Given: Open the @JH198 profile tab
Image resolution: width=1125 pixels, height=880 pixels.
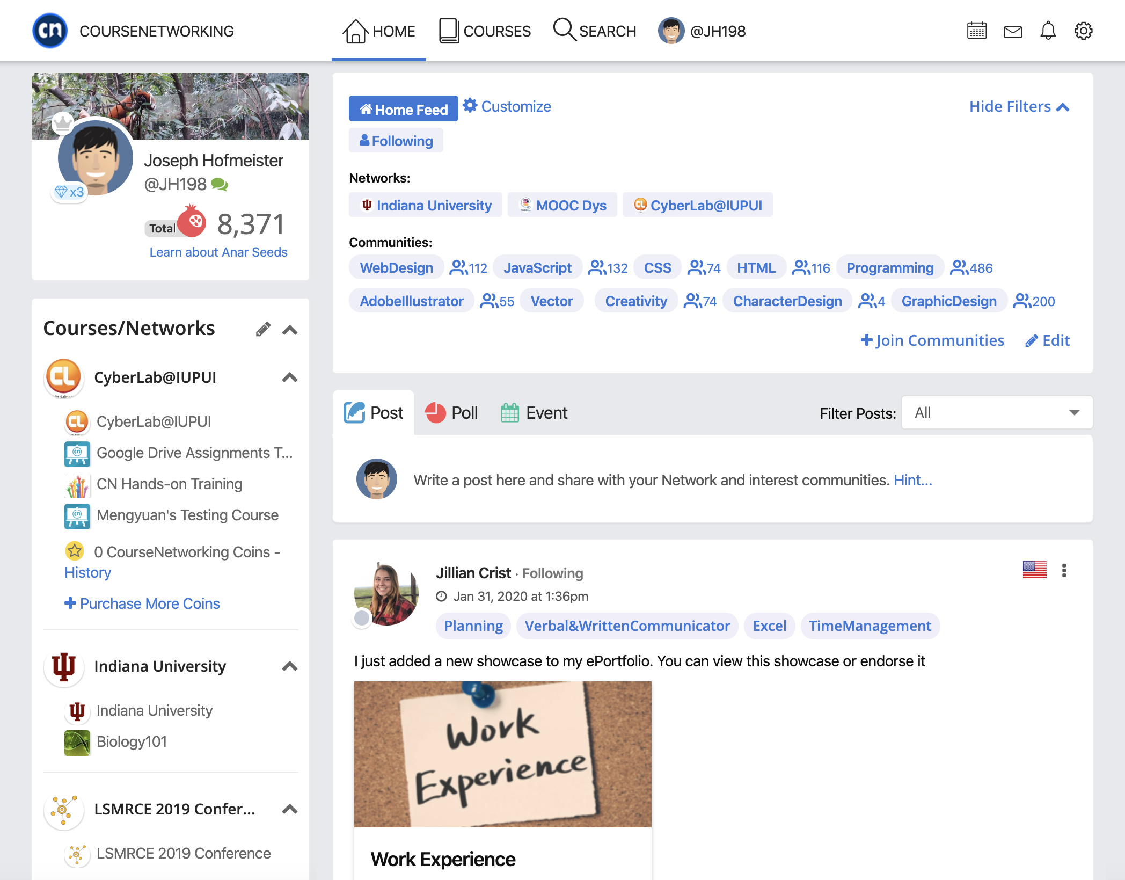Looking at the screenshot, I should [x=702, y=31].
